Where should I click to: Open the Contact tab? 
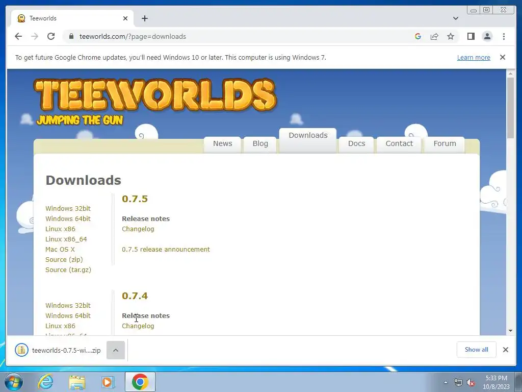[399, 143]
